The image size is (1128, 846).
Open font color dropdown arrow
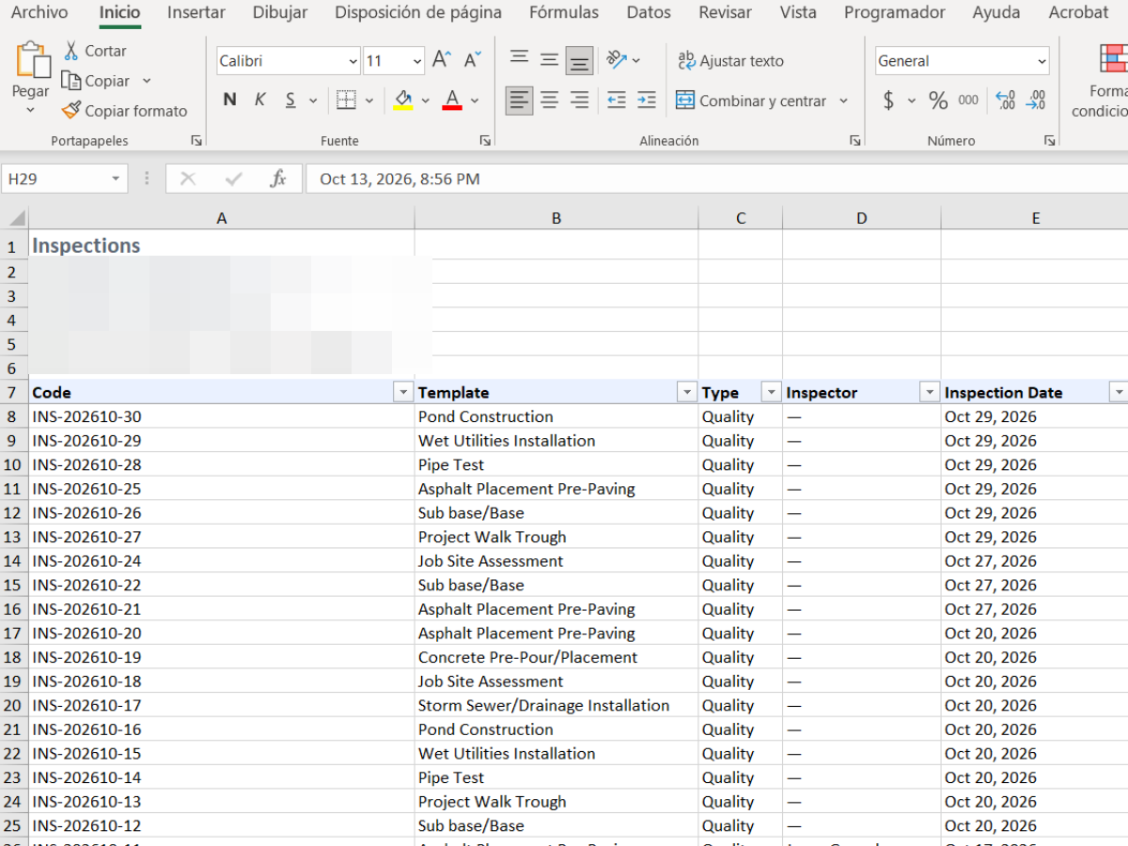pyautogui.click(x=475, y=101)
